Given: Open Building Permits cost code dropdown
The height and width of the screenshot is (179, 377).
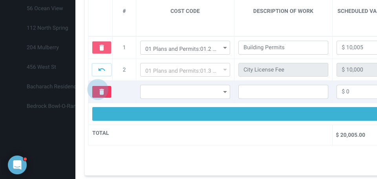Looking at the screenshot, I should click(185, 48).
